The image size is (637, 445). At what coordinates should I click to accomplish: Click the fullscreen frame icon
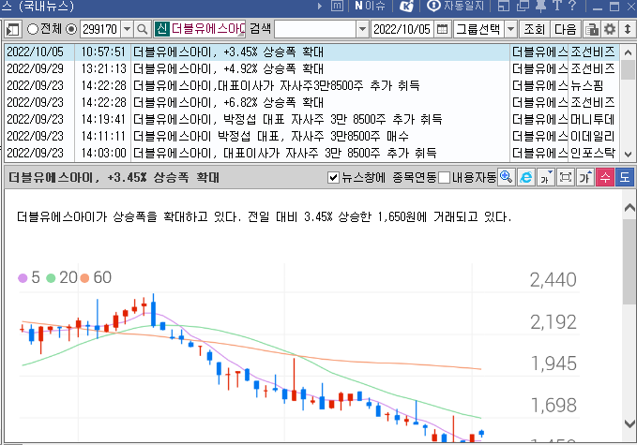[566, 177]
